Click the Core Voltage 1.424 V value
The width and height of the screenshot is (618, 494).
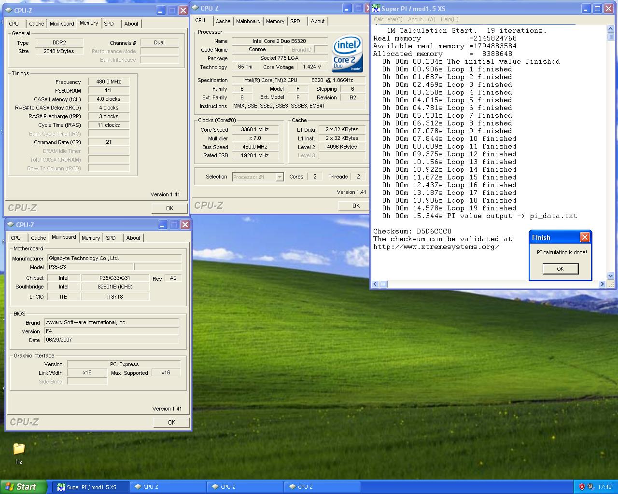tap(312, 67)
